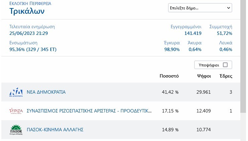This screenshot has width=248, height=141.
Task: Enable the Υποψήφιοι checkbox
Action: click(225, 65)
